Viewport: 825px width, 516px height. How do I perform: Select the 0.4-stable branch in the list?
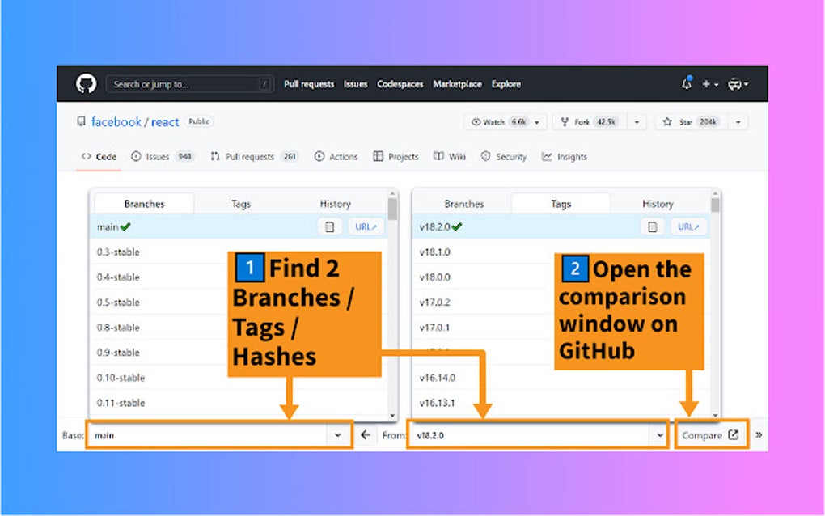pyautogui.click(x=117, y=277)
